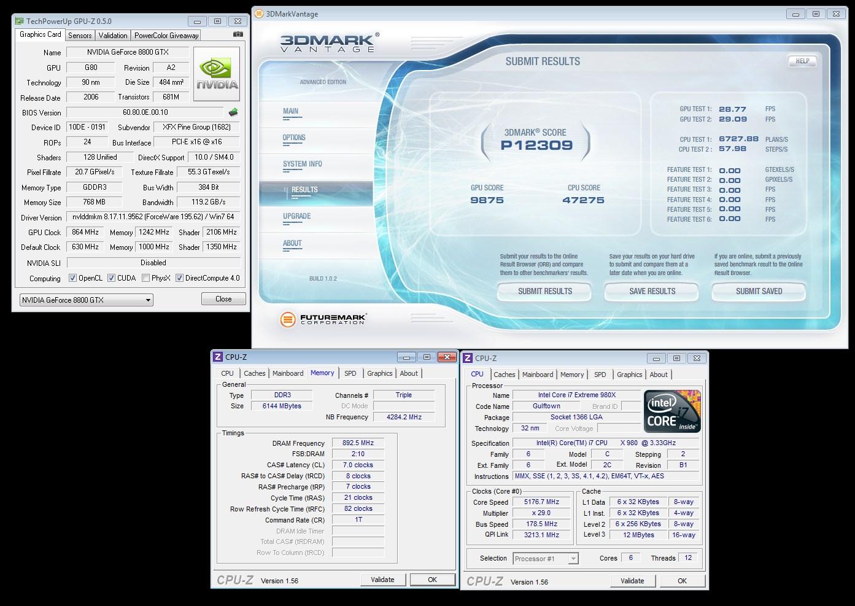Click the CPU score 47275
This screenshot has width=855, height=606.
(x=583, y=200)
